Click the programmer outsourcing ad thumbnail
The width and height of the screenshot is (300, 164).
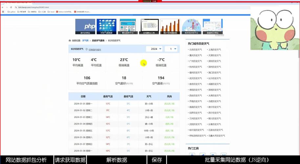pos(191,26)
